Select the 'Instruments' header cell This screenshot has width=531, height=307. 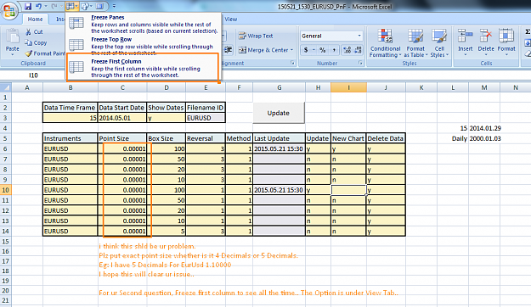[71, 138]
